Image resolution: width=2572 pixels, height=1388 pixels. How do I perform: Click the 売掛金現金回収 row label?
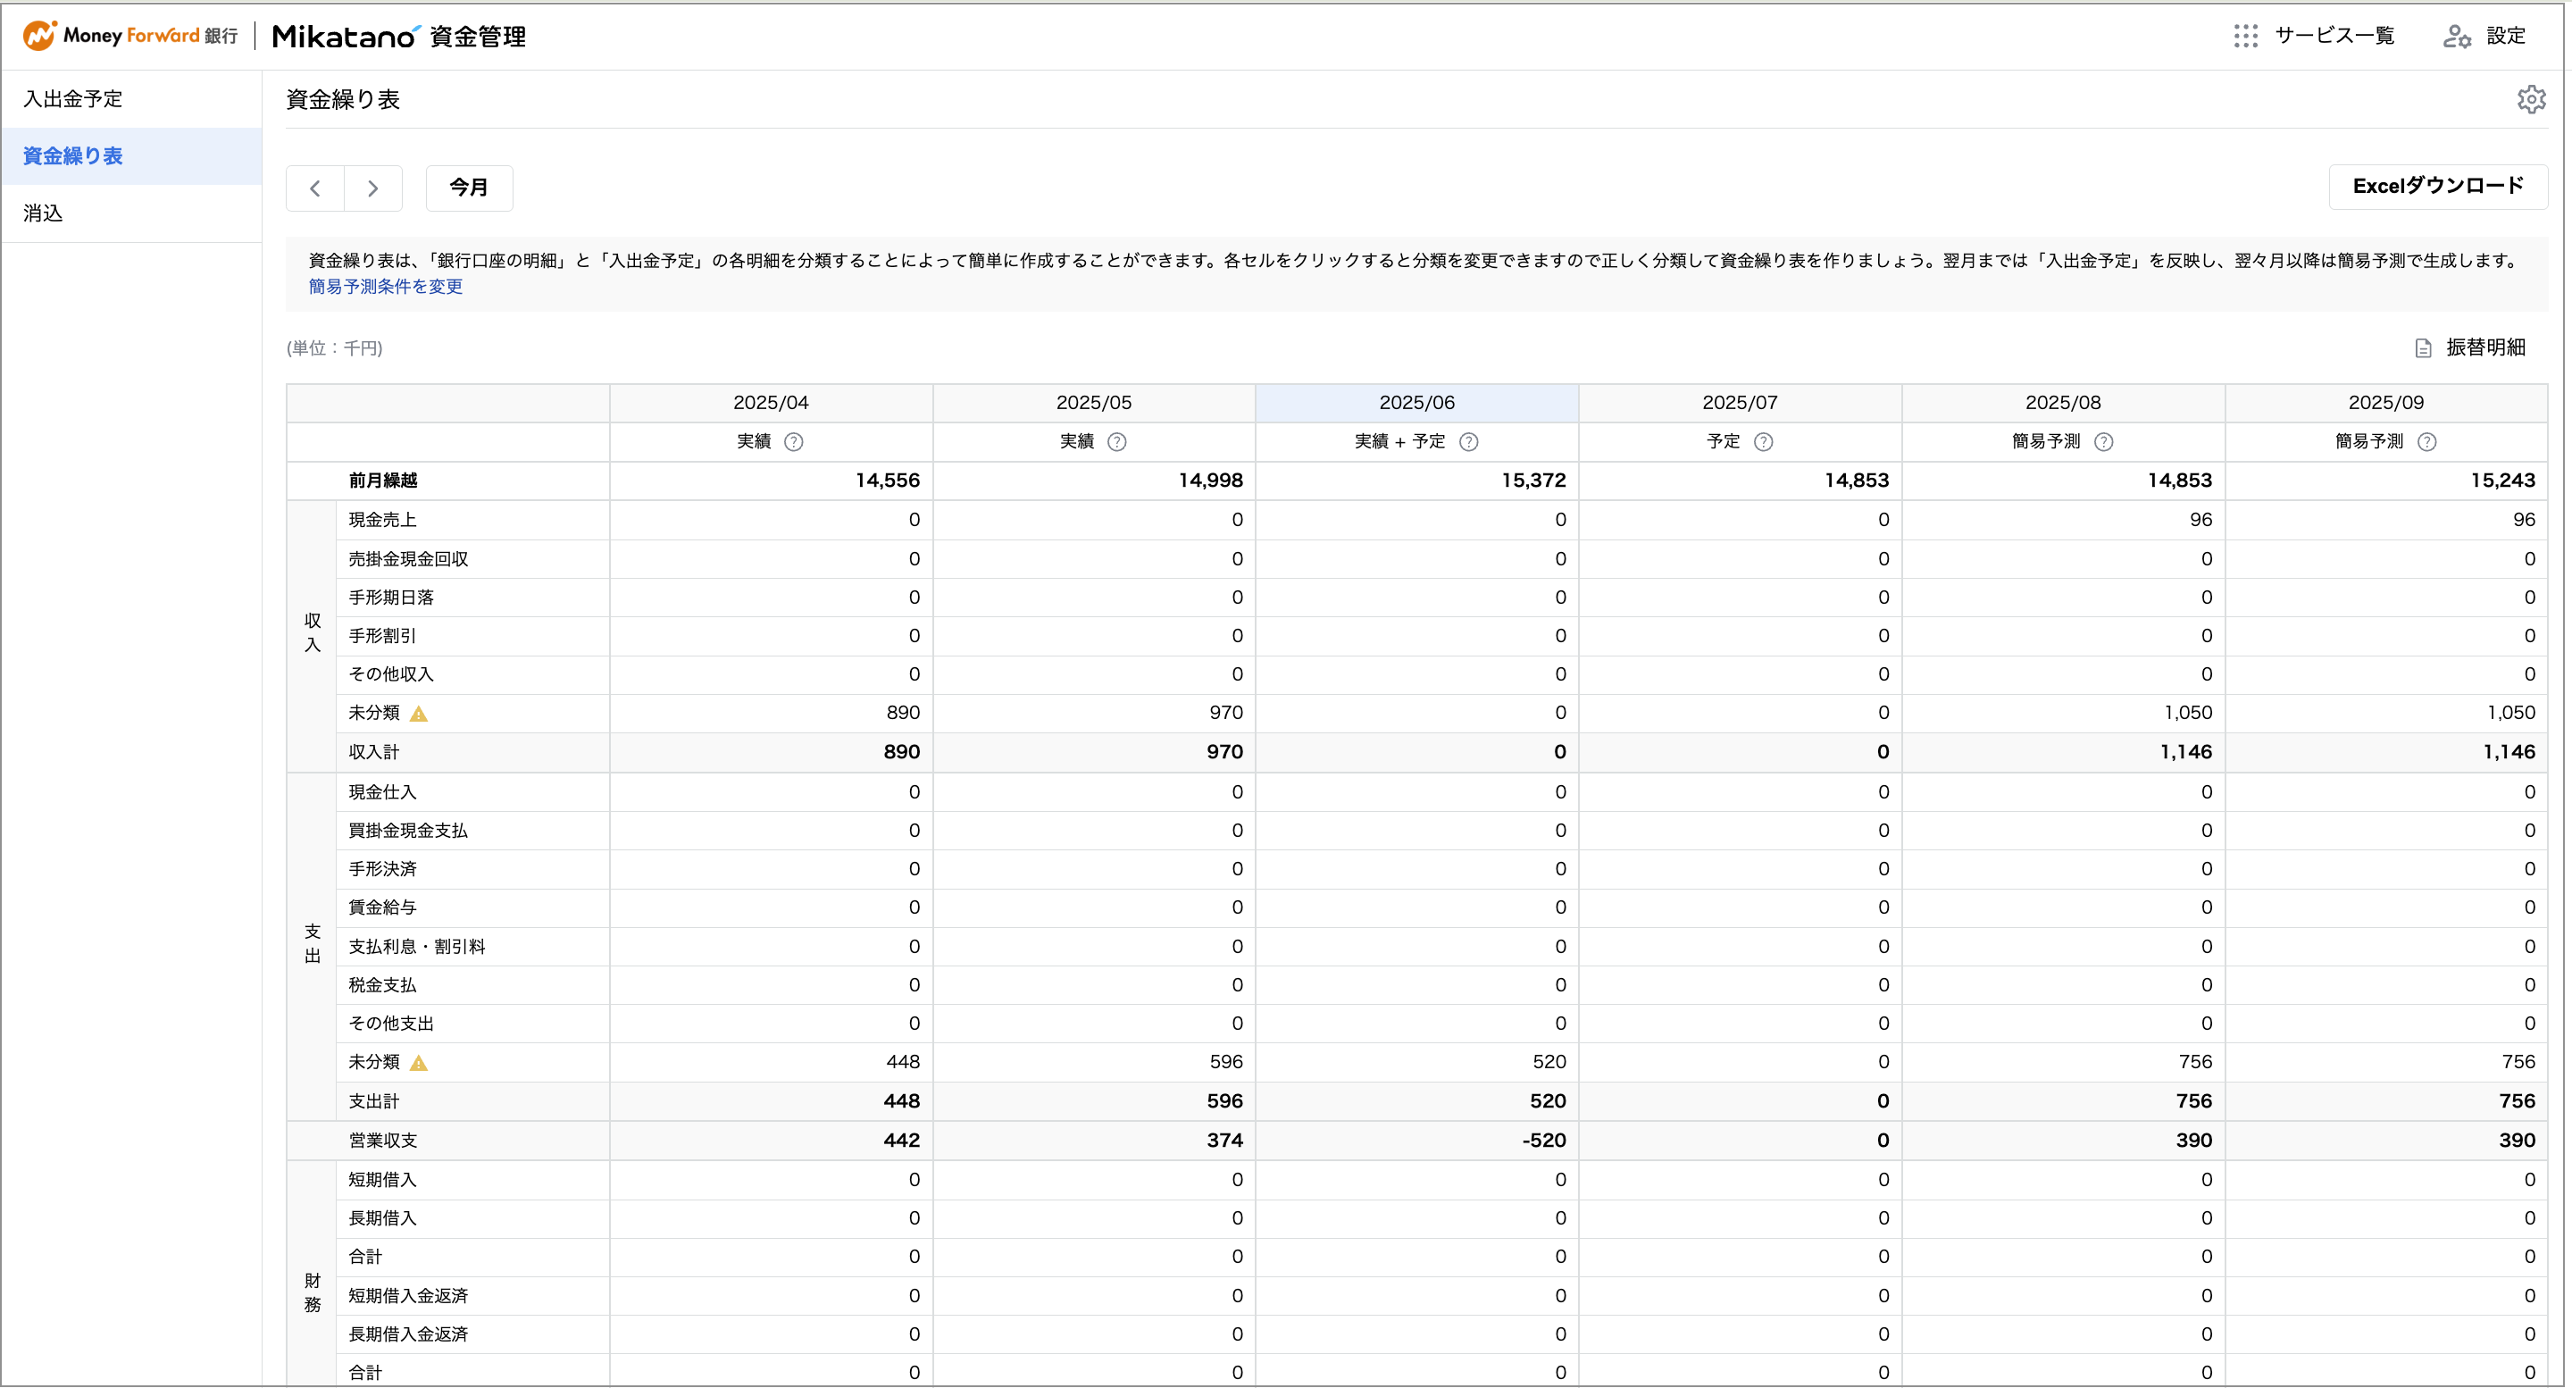408,559
